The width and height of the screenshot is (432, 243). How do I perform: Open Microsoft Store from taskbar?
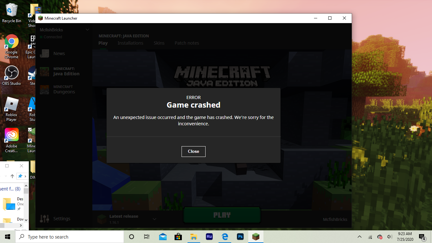coord(178,237)
